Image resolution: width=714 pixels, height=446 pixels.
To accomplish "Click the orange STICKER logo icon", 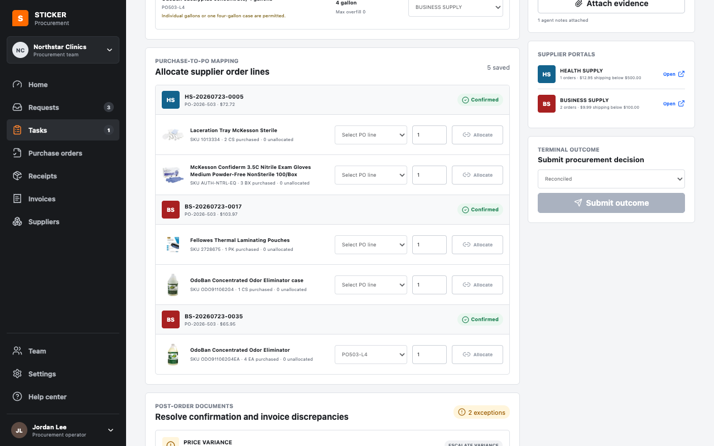I will [x=20, y=18].
